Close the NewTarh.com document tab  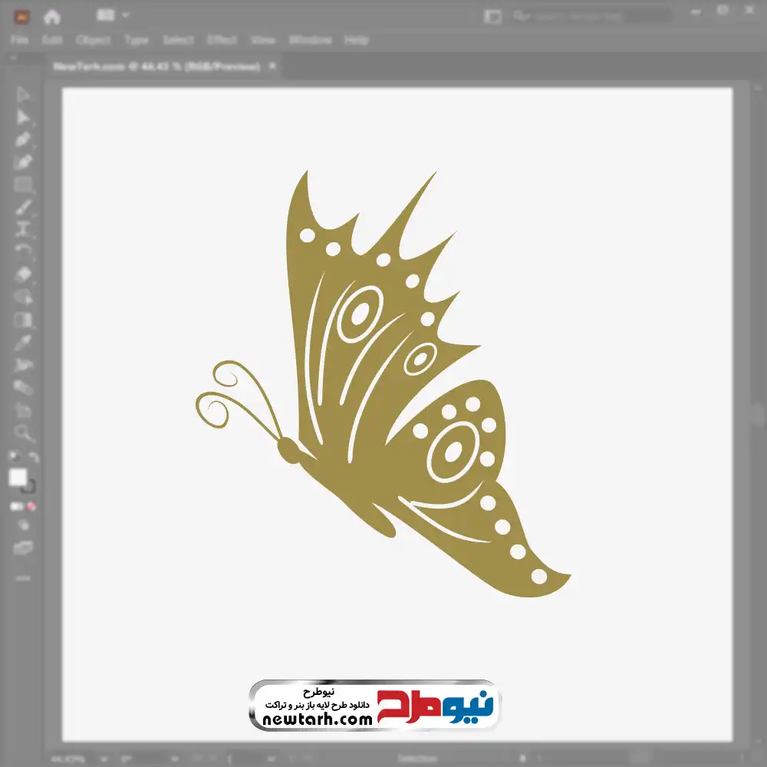pos(273,67)
